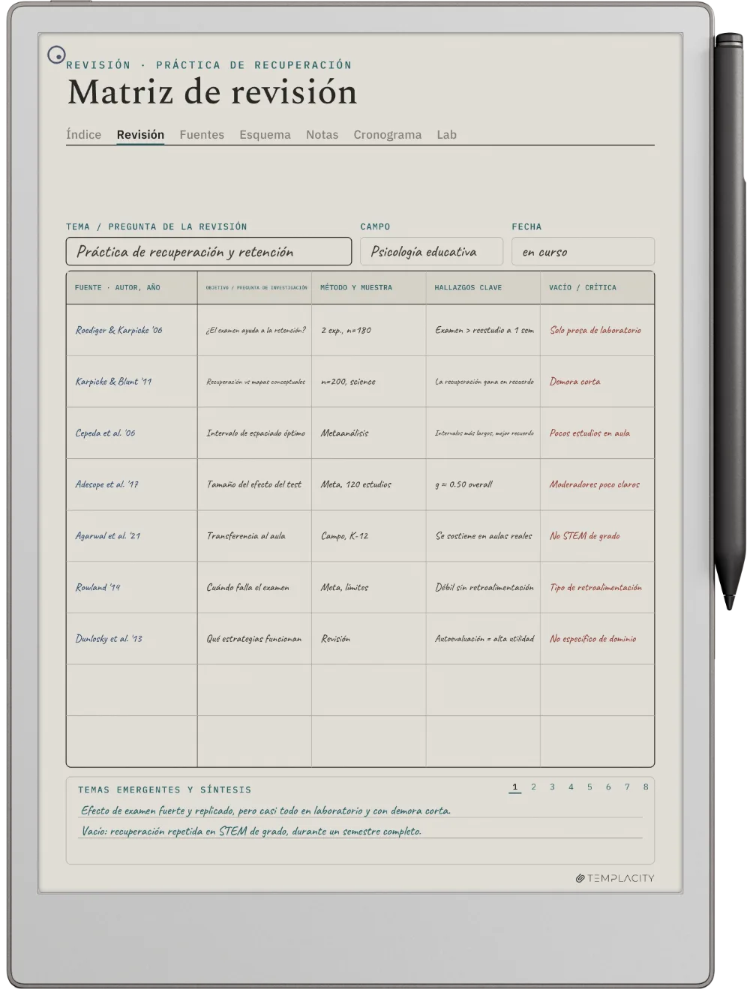
Task: Click the 'Objetivo / Pregunta de investigación' header
Action: click(x=255, y=288)
